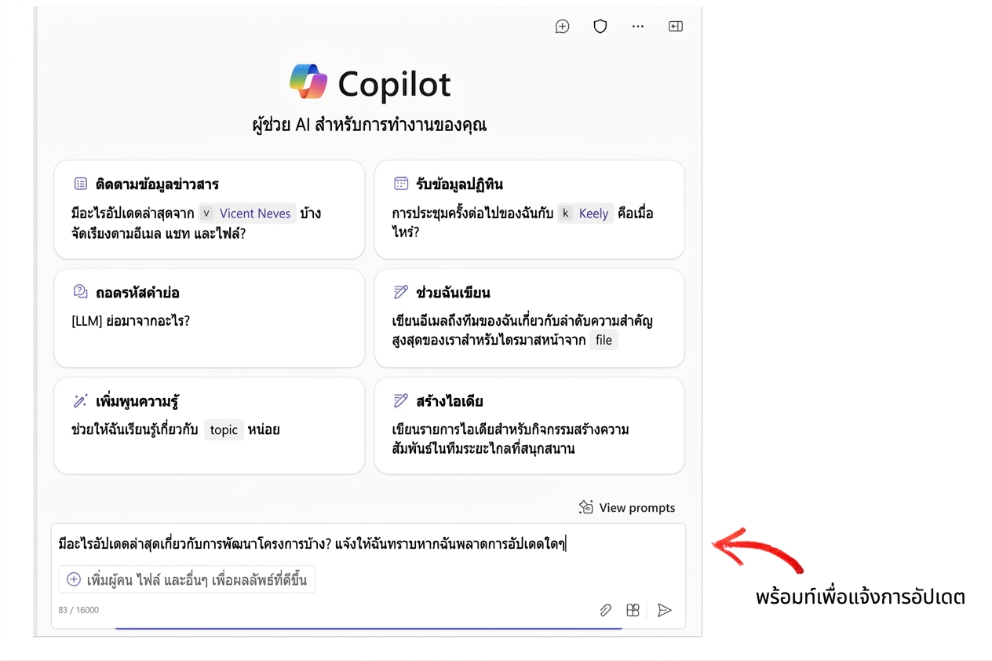The height and width of the screenshot is (661, 992).
Task: Click the Copilot title text
Action: coord(395,84)
